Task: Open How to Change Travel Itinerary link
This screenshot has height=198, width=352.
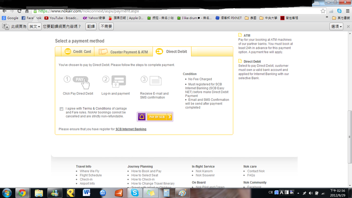Action: pos(153,184)
